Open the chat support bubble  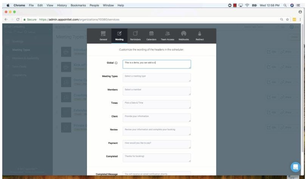click(x=295, y=167)
